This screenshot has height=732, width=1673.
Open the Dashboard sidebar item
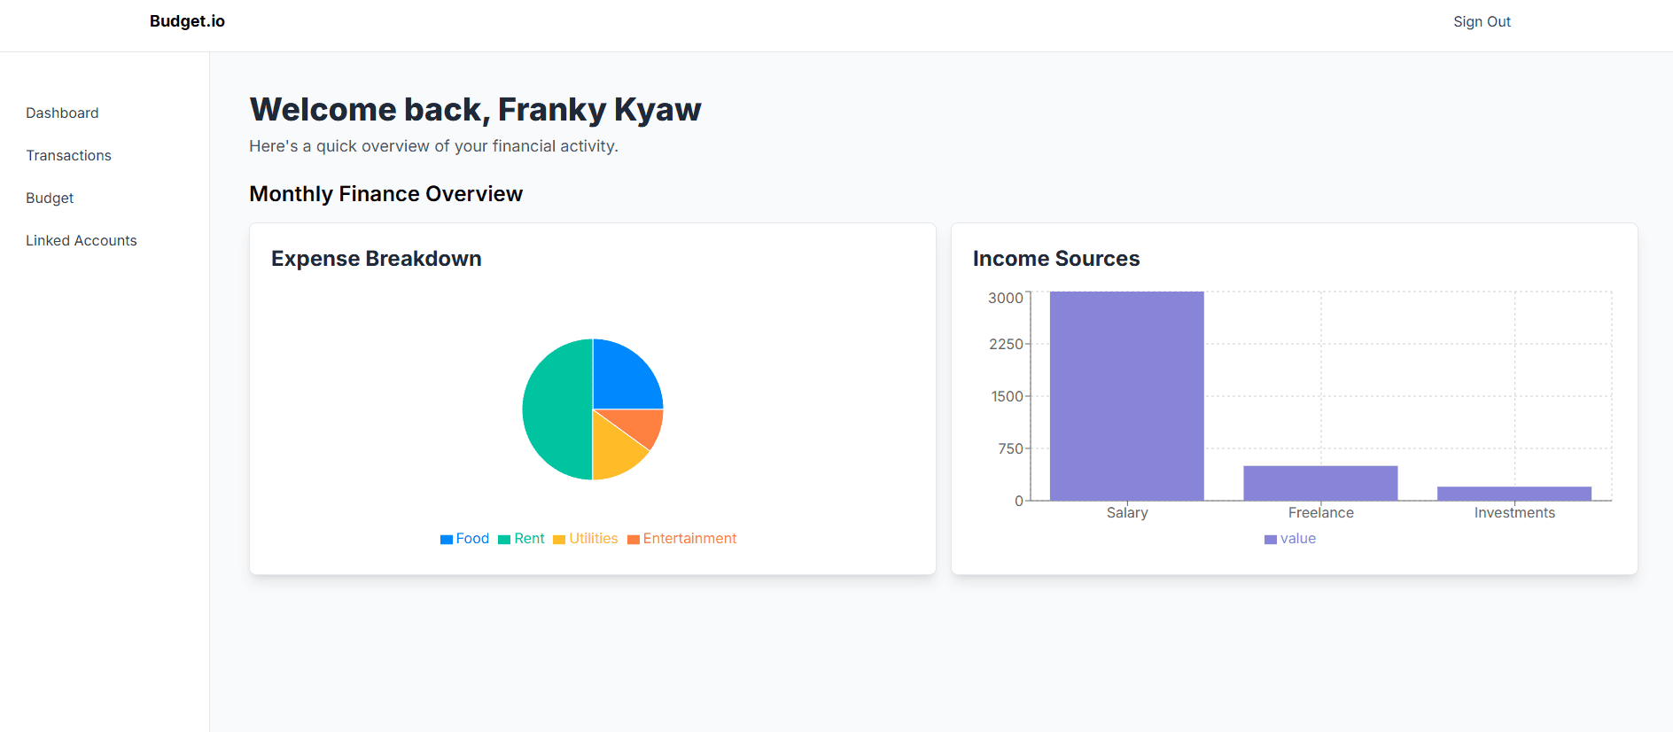pyautogui.click(x=62, y=113)
